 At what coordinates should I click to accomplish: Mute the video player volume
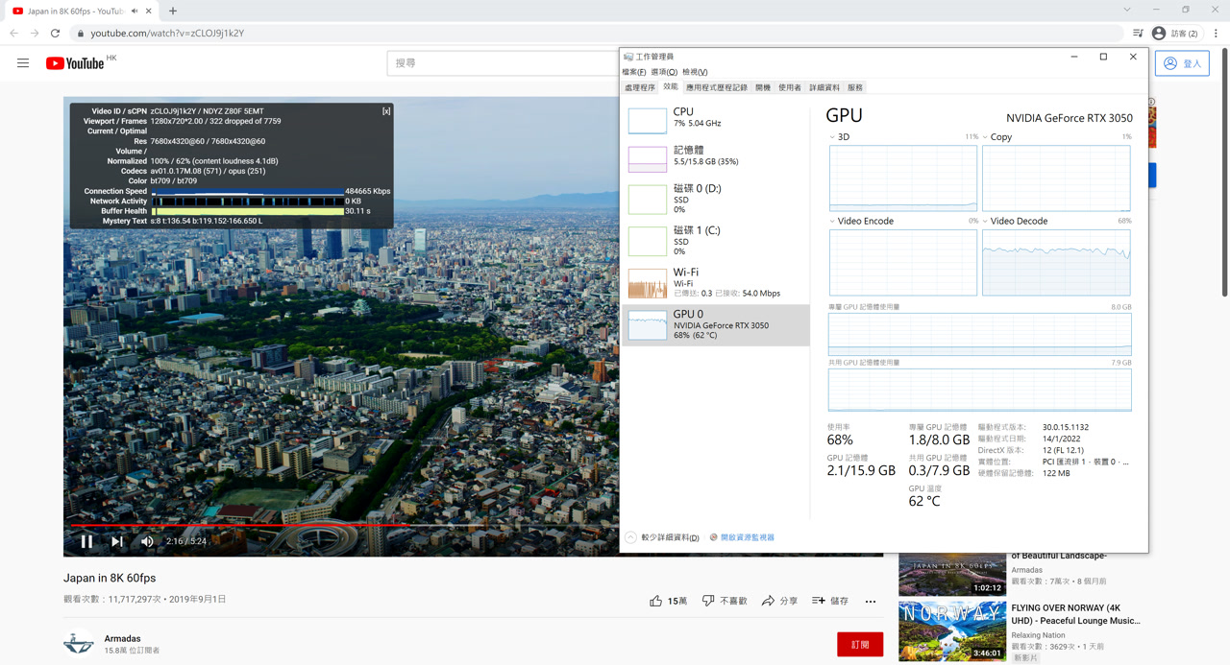[x=147, y=541]
